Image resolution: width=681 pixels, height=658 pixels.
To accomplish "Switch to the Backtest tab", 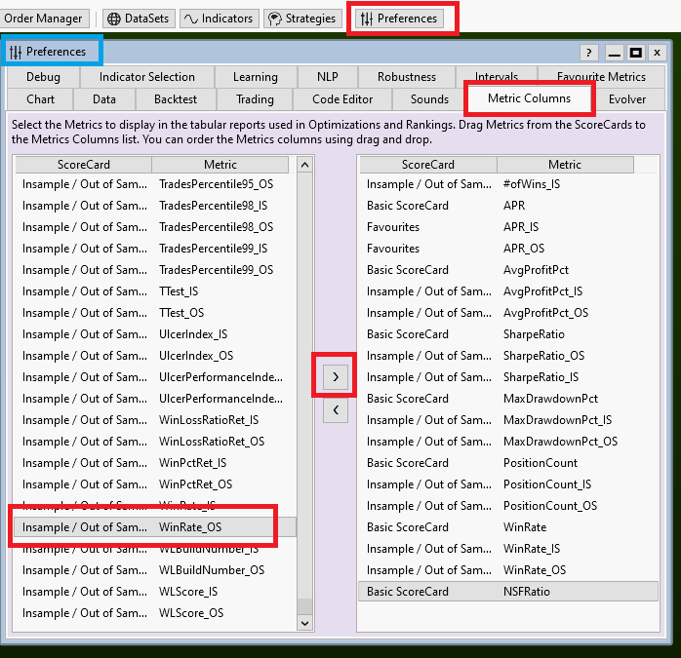I will point(176,99).
